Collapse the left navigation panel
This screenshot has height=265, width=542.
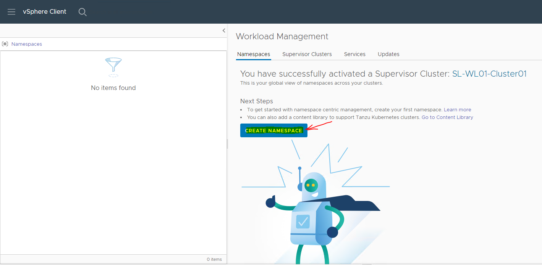[x=224, y=31]
